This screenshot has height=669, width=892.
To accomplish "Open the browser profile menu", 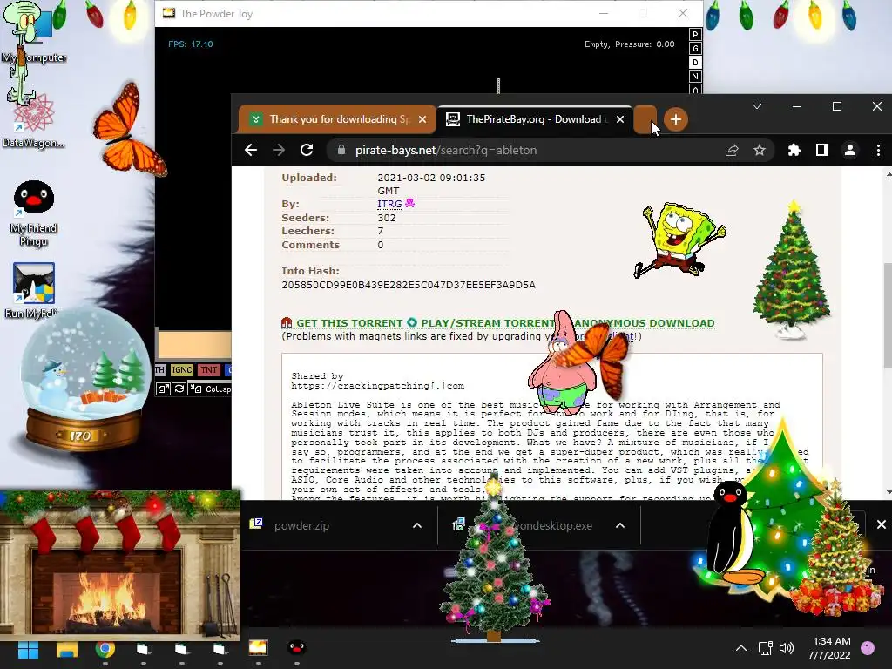I will (850, 150).
